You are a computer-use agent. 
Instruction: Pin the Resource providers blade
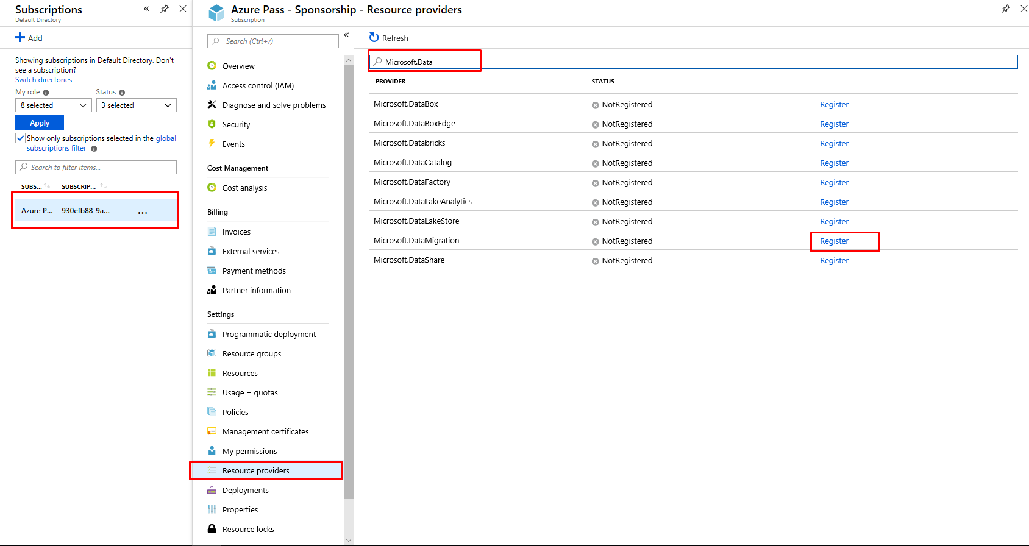(1006, 9)
